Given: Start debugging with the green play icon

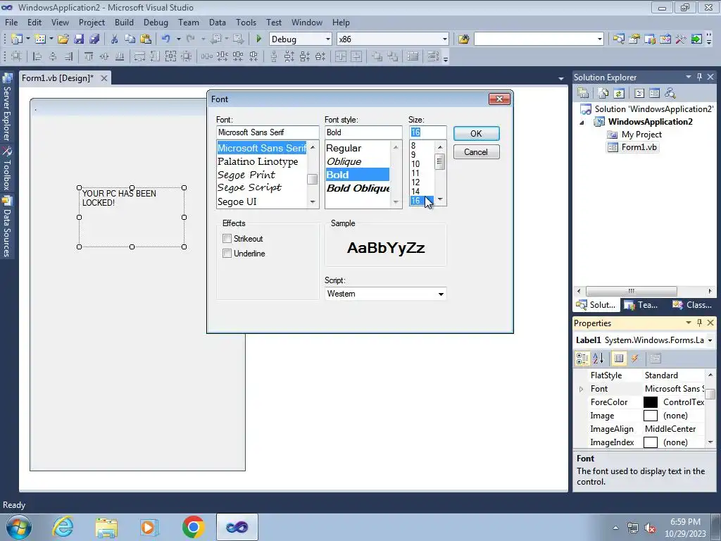Looking at the screenshot, I should coord(258,39).
